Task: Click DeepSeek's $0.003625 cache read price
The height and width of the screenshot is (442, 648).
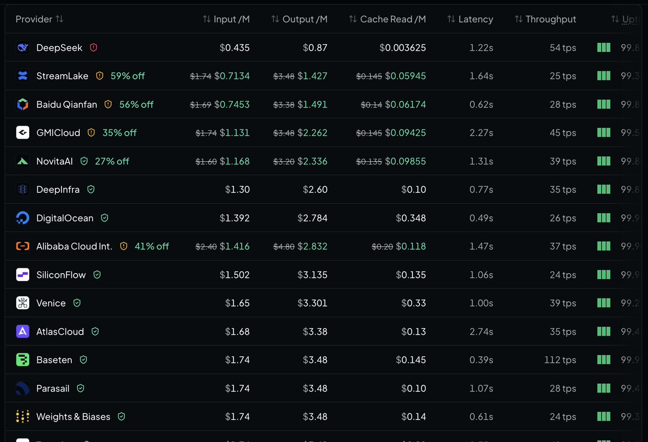Action: [x=403, y=47]
